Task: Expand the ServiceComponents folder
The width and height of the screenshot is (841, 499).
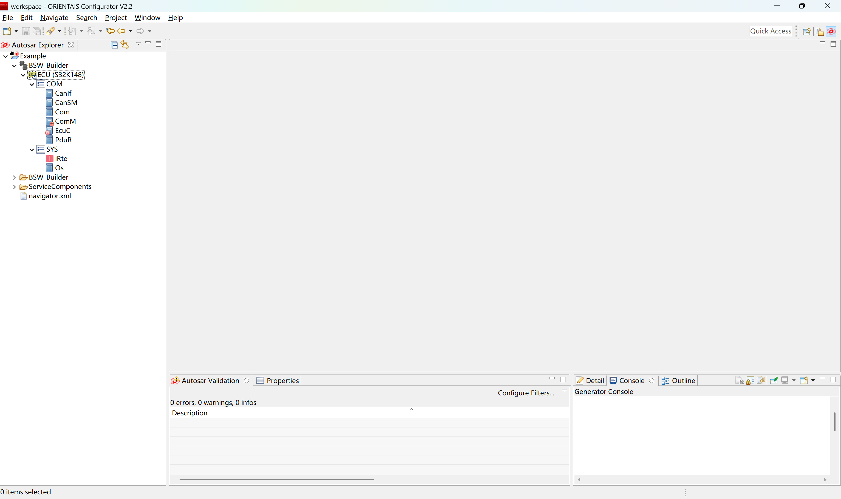Action: [x=14, y=187]
